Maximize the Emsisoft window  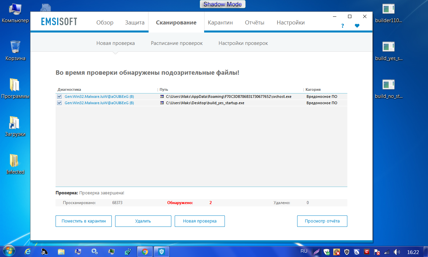tap(350, 16)
